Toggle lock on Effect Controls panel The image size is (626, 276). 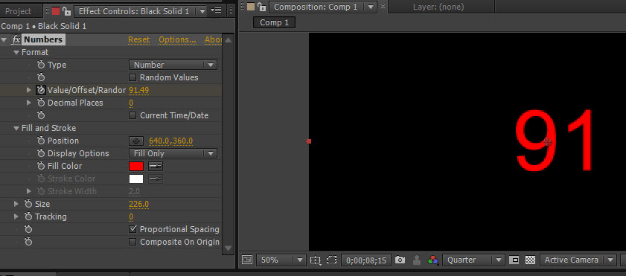67,11
